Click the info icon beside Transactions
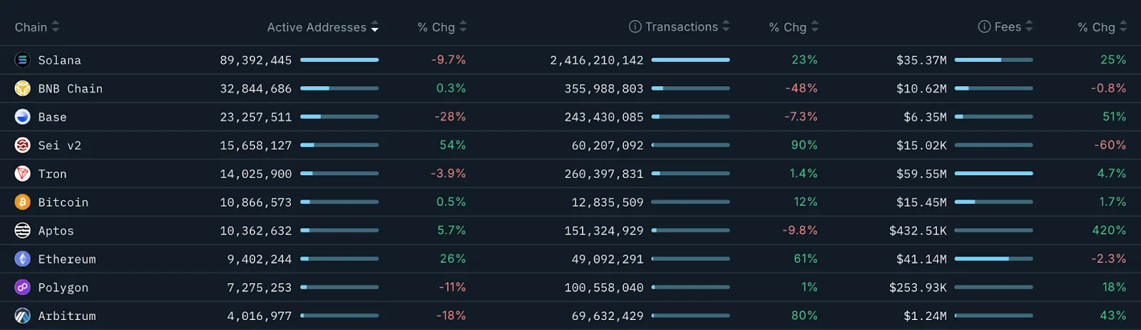Screen dimensions: 1141x330 click(x=635, y=27)
